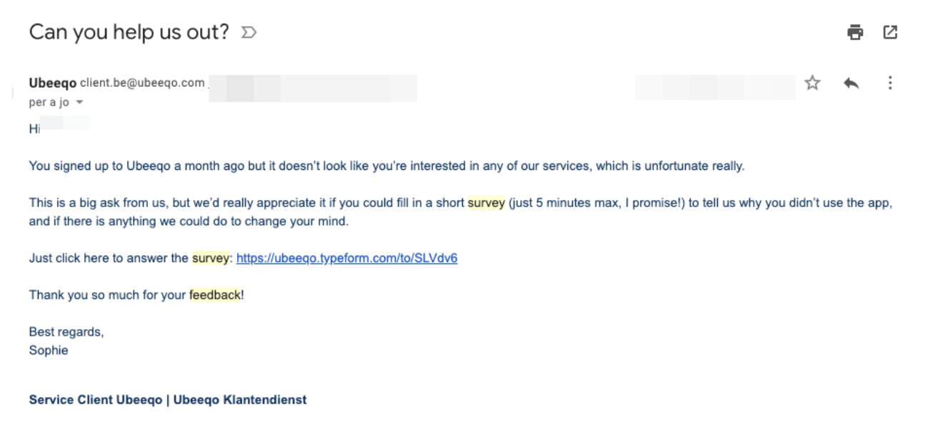Image resolution: width=943 pixels, height=427 pixels.
Task: Click the 'Best regards,' closing line
Action: [x=66, y=332]
